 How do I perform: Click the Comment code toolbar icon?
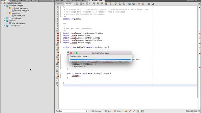tap(149, 4)
